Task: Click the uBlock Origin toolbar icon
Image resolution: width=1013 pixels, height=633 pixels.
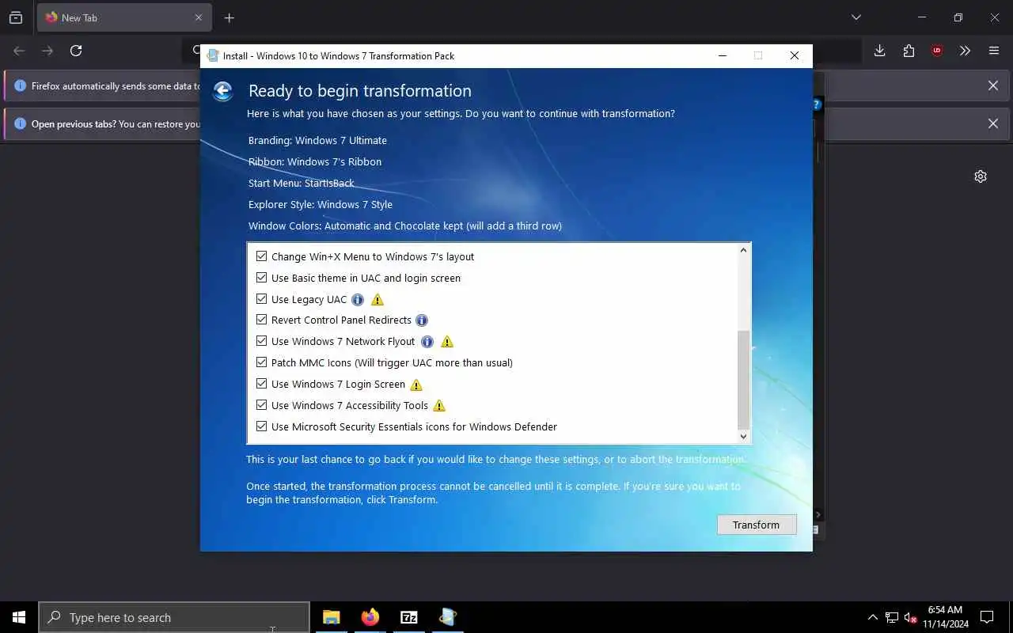Action: point(937,51)
